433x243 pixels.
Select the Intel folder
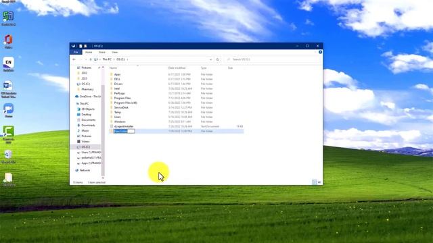coord(117,88)
